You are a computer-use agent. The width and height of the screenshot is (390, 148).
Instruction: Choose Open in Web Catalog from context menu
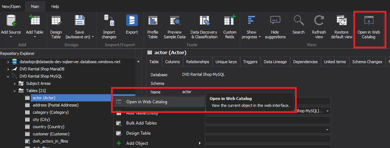pyautogui.click(x=147, y=102)
